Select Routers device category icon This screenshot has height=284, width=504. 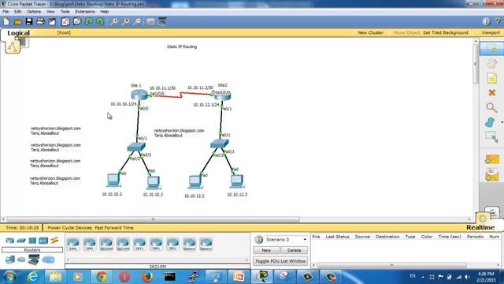(10, 241)
